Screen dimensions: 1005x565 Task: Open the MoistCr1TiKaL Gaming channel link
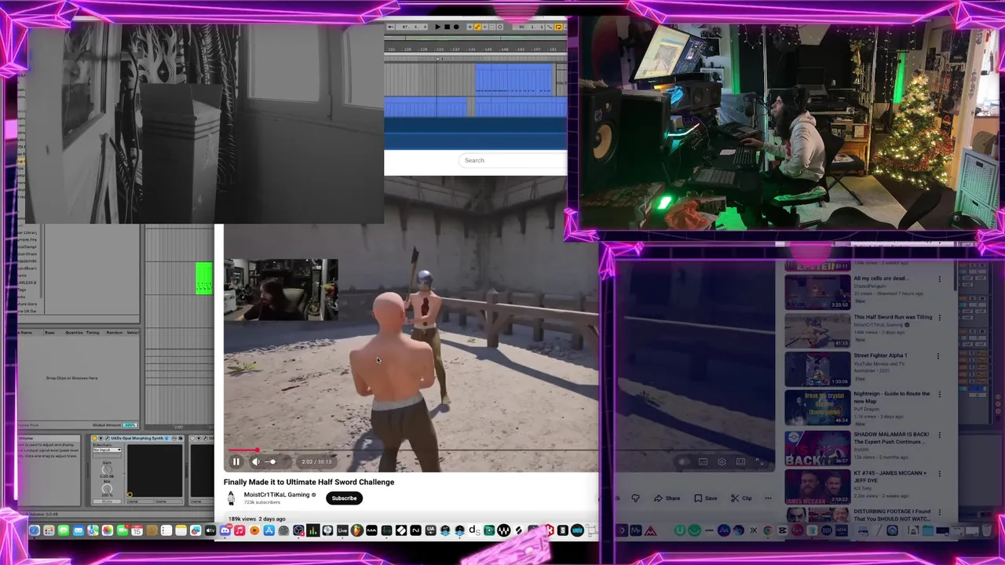click(x=277, y=494)
